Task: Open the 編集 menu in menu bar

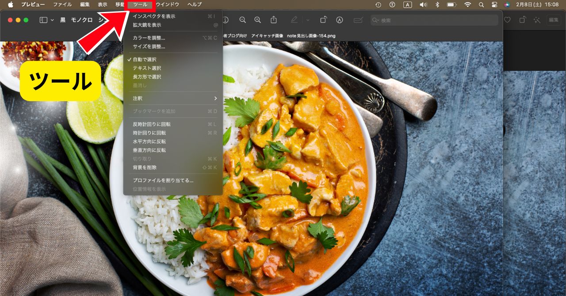Action: pos(85,4)
